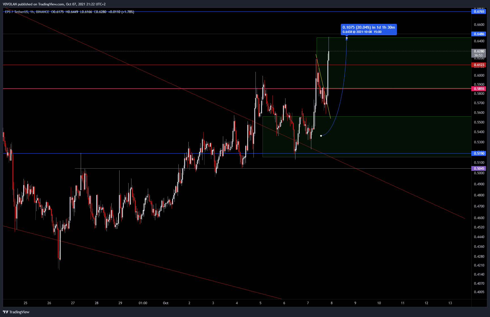Click the 0.6438 @ 2021-10-08 15:00 tooltip line
The width and height of the screenshot is (490, 317).
(362, 32)
